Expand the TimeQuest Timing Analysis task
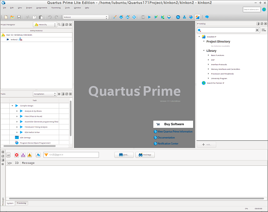268x212 pixels. tap(17, 127)
